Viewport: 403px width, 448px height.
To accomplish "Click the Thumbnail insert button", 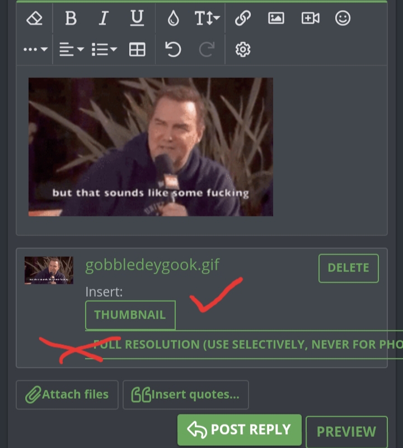I will point(130,315).
